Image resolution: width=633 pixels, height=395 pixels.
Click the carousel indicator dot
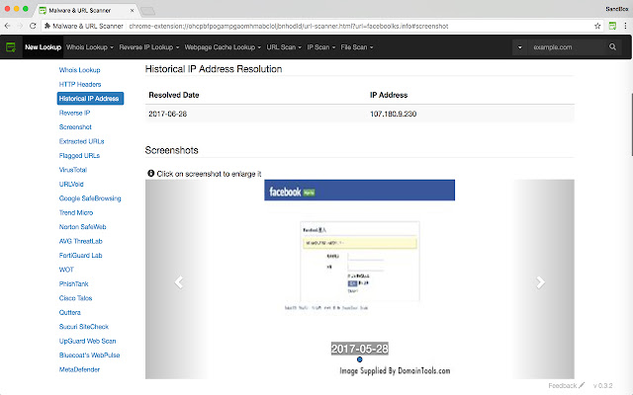click(360, 359)
